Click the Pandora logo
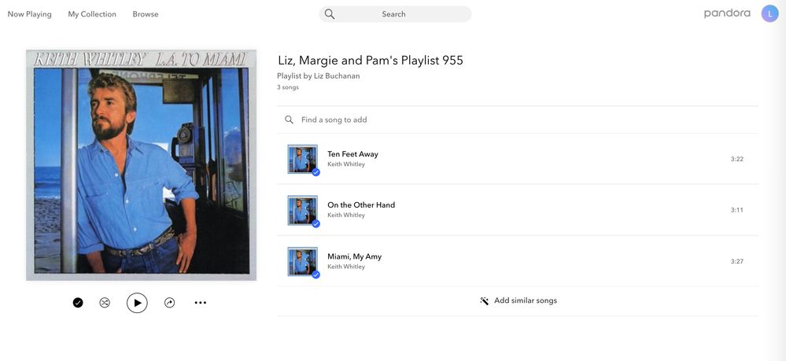Screen dimensions: 786x361 (727, 13)
